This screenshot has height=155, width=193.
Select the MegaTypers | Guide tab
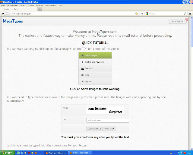(19, 9)
